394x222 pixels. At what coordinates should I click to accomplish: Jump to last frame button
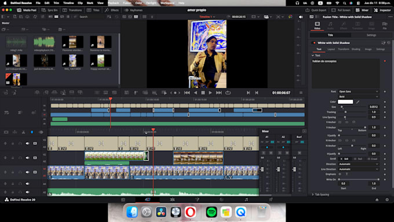(x=219, y=93)
